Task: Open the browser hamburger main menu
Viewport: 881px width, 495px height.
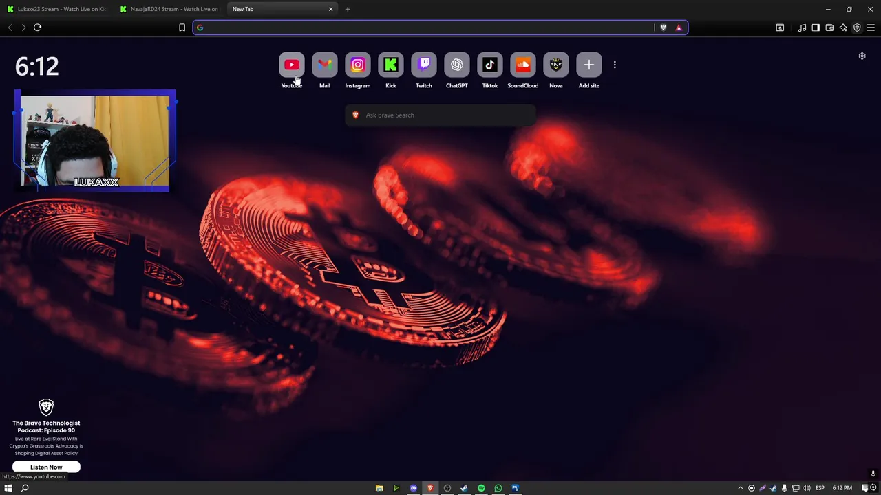Action: pos(871,27)
